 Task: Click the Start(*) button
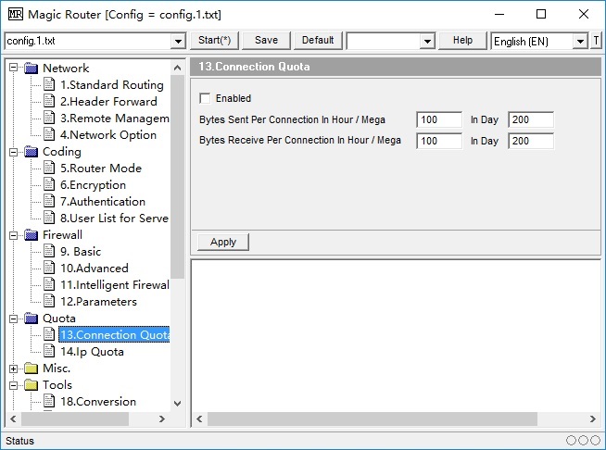tap(214, 41)
